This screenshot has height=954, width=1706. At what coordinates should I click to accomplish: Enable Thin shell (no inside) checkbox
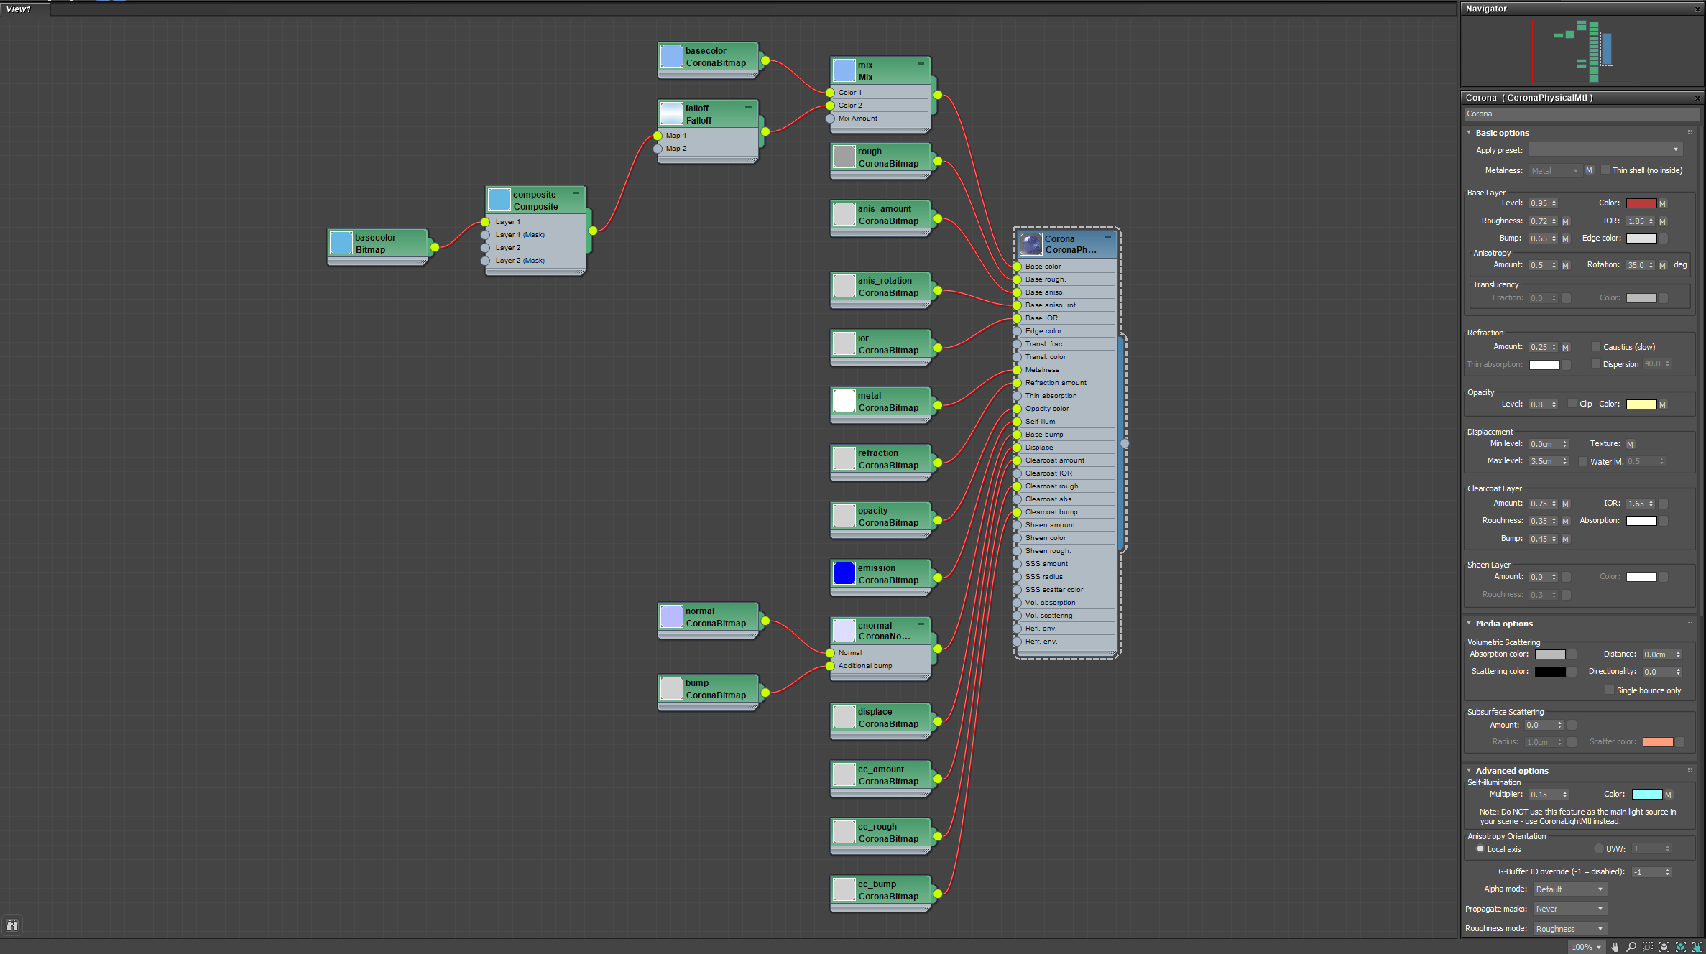[1605, 170]
